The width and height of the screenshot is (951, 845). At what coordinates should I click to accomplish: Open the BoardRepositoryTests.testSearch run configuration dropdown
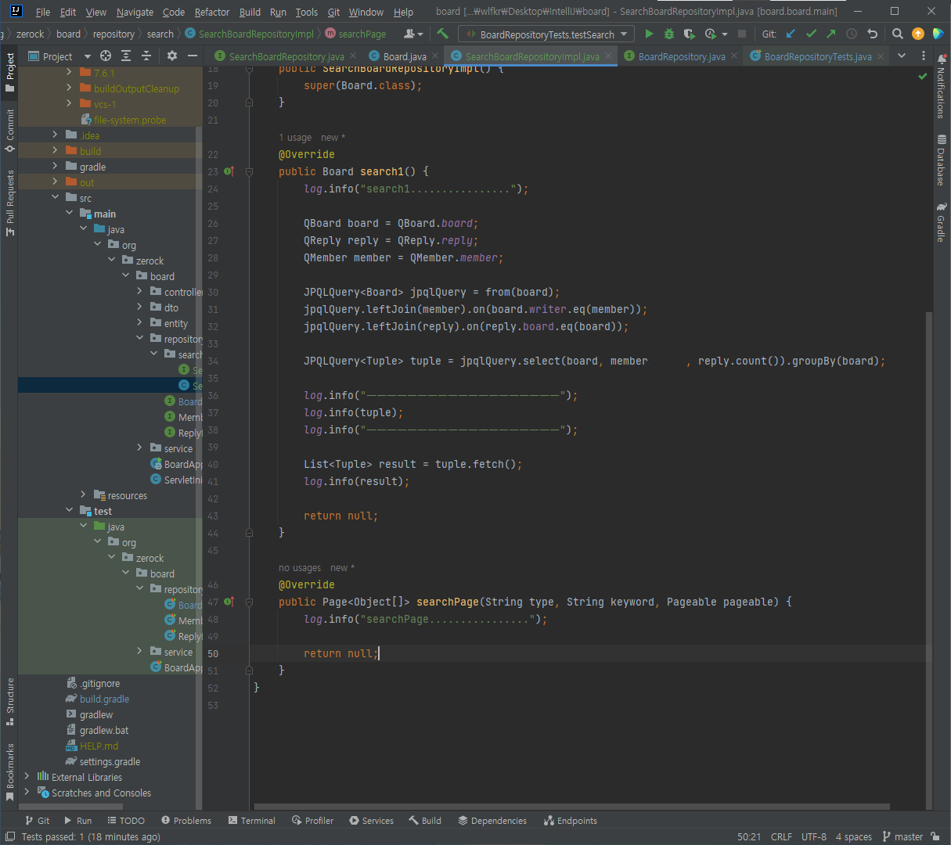[x=546, y=34]
